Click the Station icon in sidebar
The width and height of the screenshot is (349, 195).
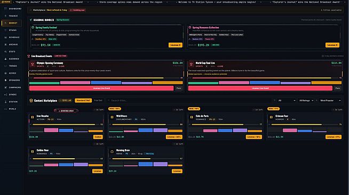(x=5, y=102)
